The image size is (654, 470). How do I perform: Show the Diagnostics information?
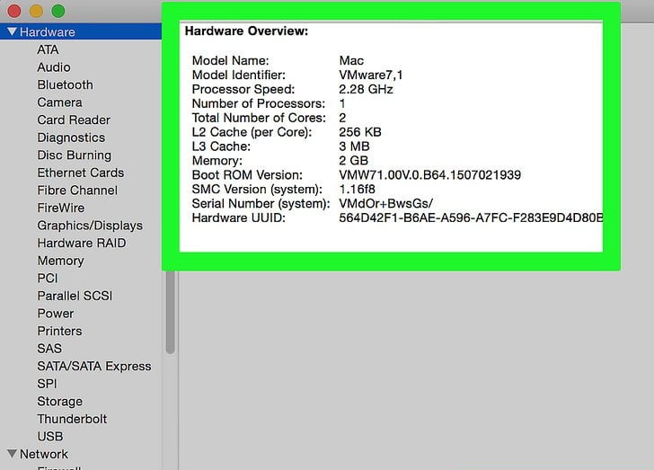click(71, 137)
